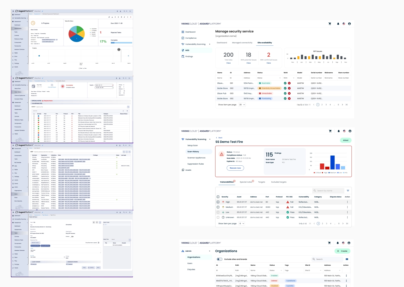The width and height of the screenshot is (404, 287).
Task: Select the Site availability tab
Action: 265,43
